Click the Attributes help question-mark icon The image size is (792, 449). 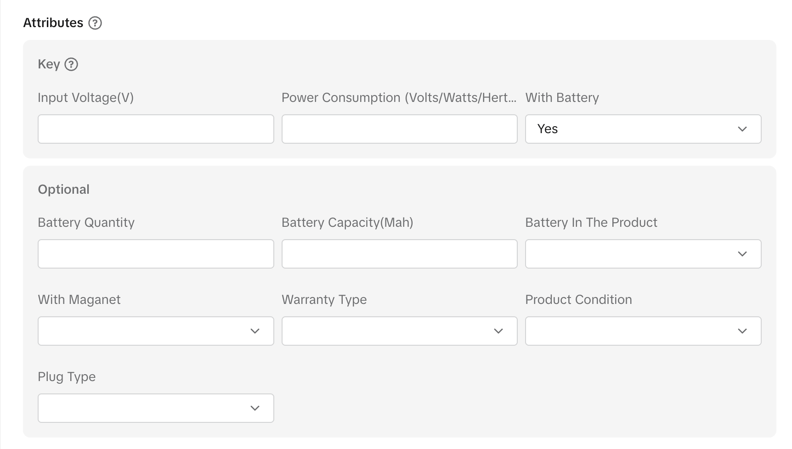click(95, 23)
